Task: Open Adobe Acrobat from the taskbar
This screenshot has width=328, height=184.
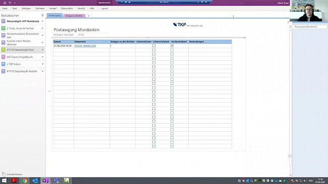Action: tap(14, 180)
